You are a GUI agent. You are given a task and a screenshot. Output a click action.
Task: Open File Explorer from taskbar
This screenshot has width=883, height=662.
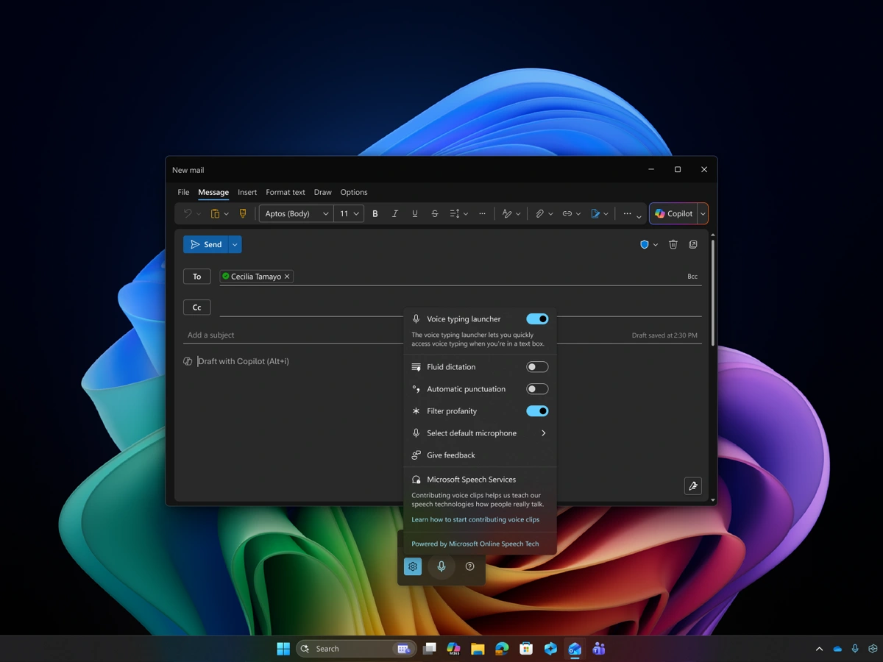(478, 649)
